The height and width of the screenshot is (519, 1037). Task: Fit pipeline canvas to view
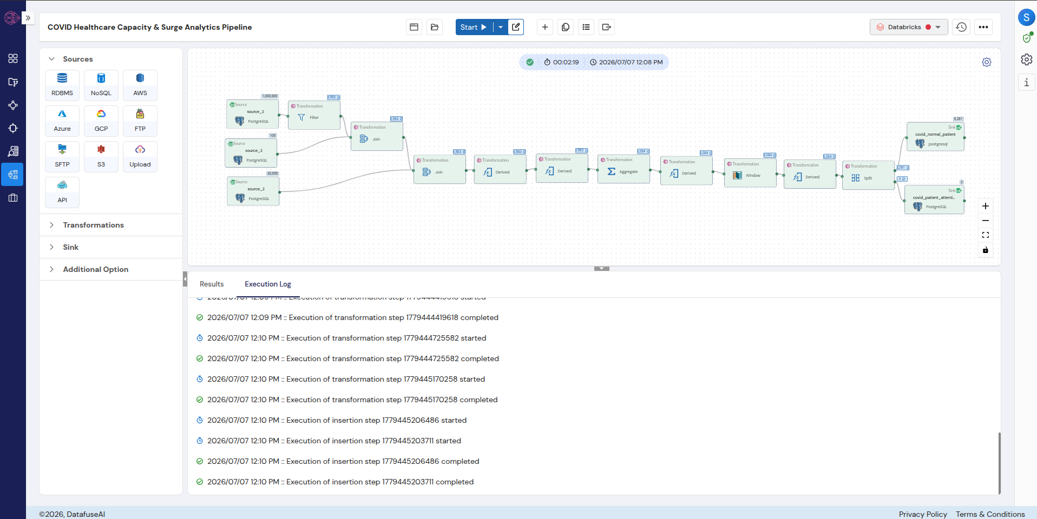tap(986, 235)
